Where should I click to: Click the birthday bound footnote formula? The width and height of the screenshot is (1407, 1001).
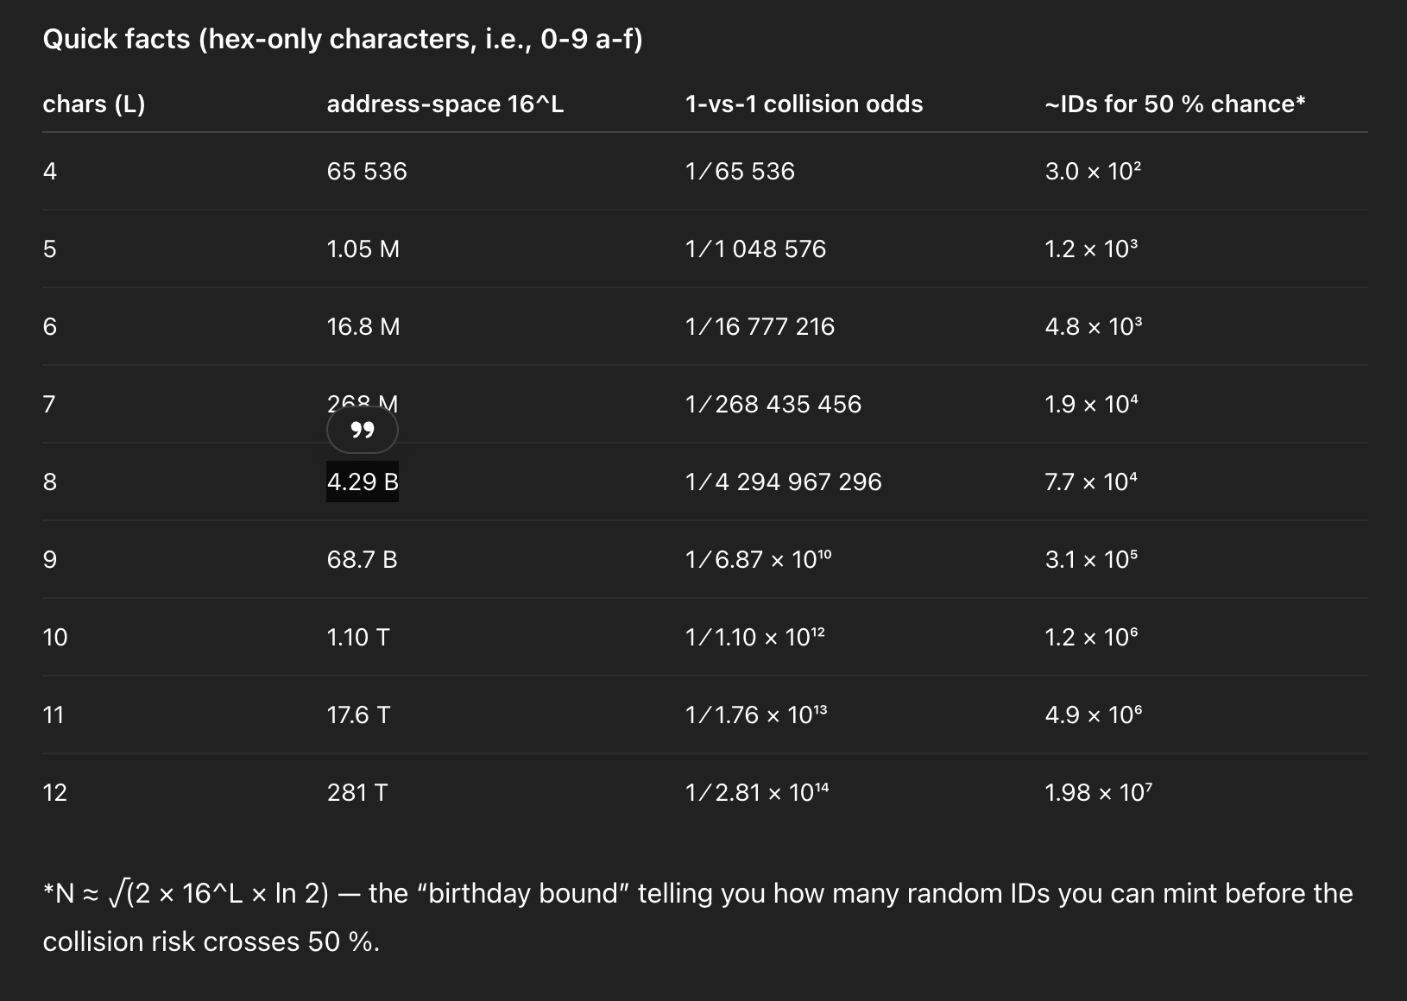(186, 893)
